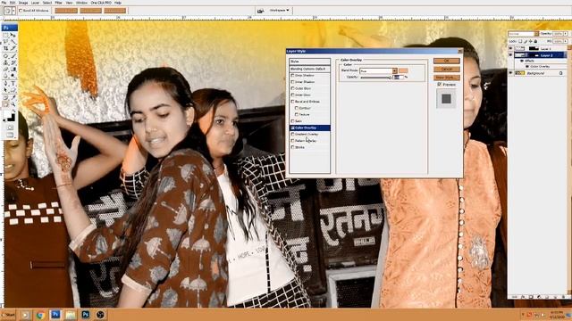Image resolution: width=572 pixels, height=321 pixels.
Task: Select the Zoom magnifier tool
Action: coord(13,104)
